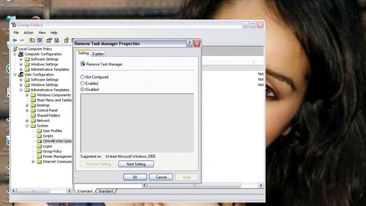
Task: Click My Computer desktop icon label
Action: click(x=11, y=5)
